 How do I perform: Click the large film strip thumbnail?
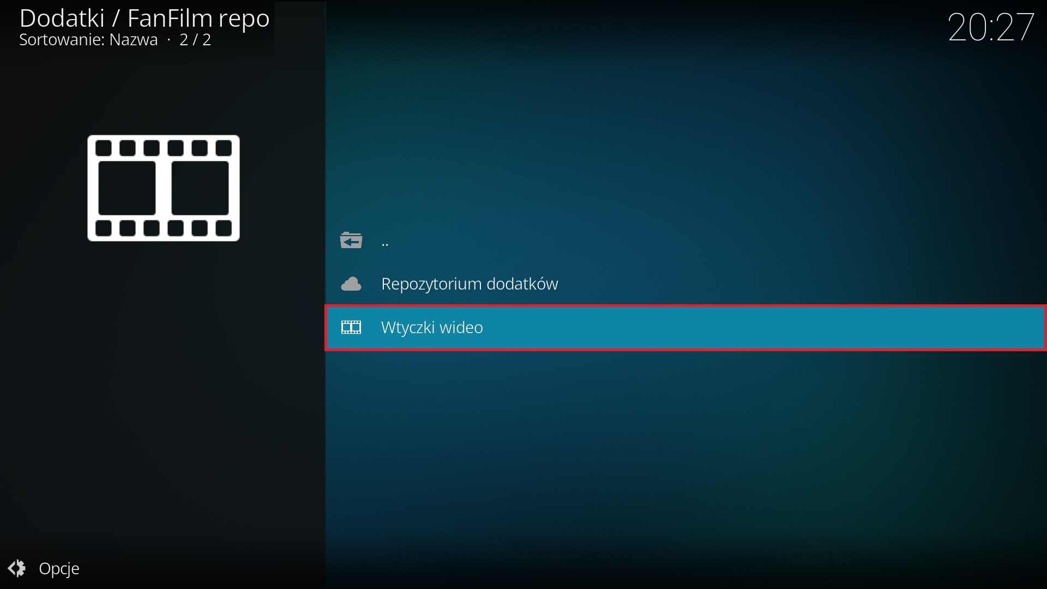click(x=163, y=188)
